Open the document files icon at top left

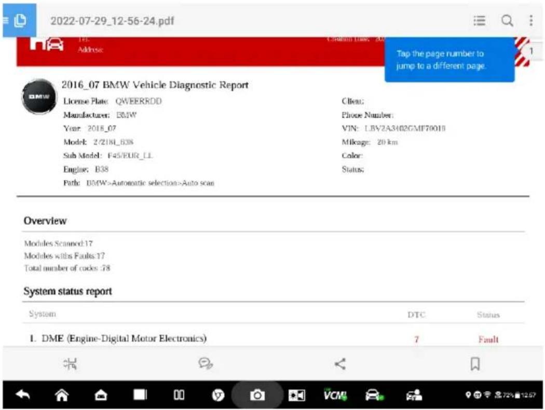[x=20, y=21]
